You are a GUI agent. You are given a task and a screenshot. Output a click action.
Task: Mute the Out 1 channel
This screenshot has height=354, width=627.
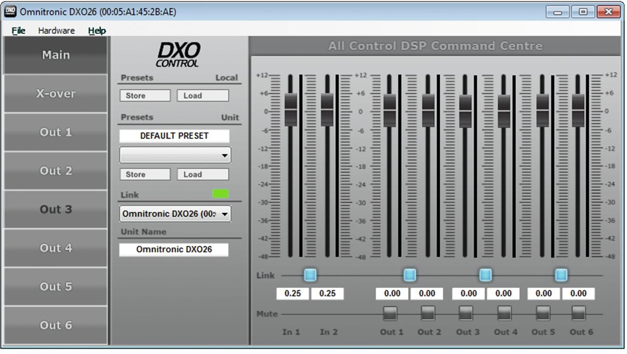pyautogui.click(x=390, y=313)
